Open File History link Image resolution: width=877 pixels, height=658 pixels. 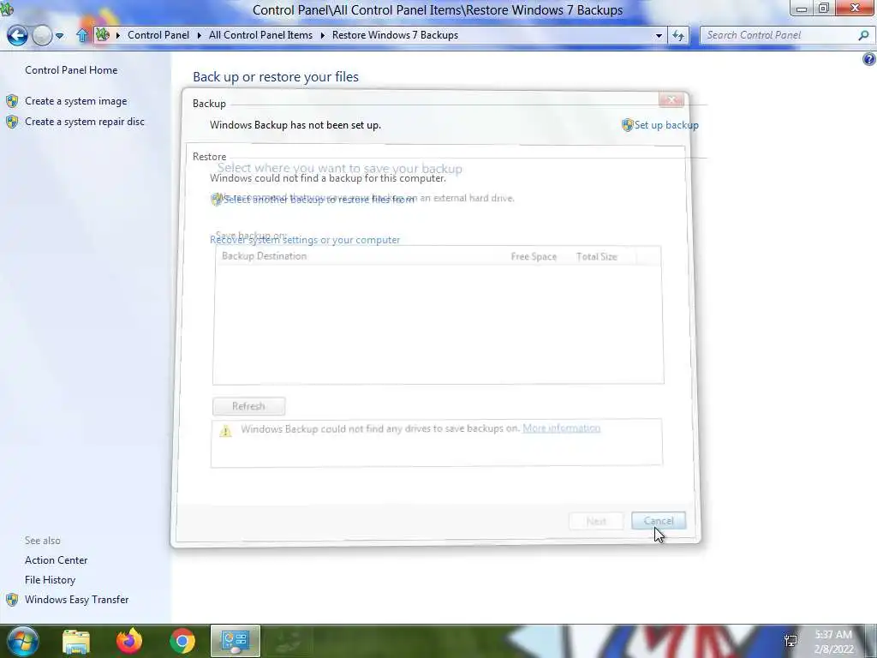pyautogui.click(x=50, y=580)
